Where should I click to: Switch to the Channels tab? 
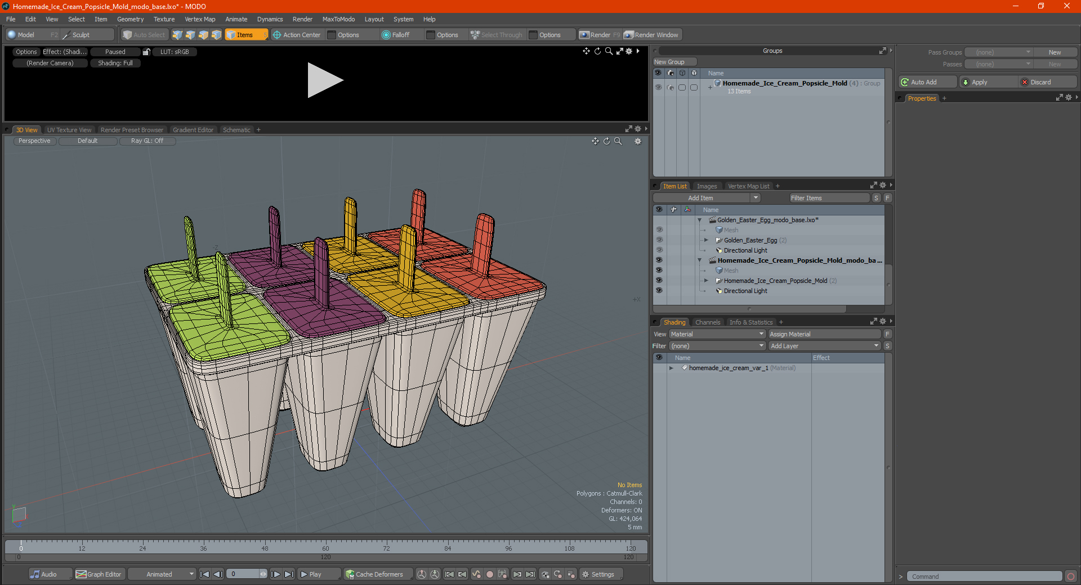708,322
